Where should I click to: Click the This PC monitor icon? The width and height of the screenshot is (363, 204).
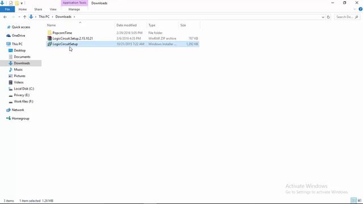pos(9,44)
